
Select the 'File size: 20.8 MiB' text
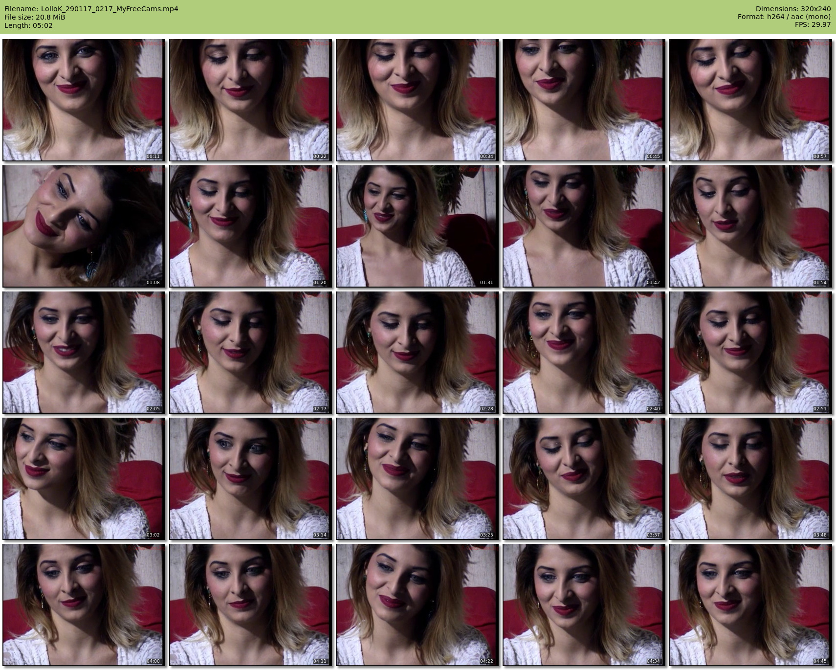pyautogui.click(x=35, y=17)
